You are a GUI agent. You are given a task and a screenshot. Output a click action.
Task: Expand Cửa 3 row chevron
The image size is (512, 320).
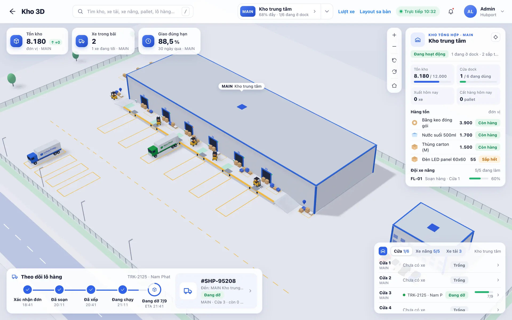tap(498, 295)
